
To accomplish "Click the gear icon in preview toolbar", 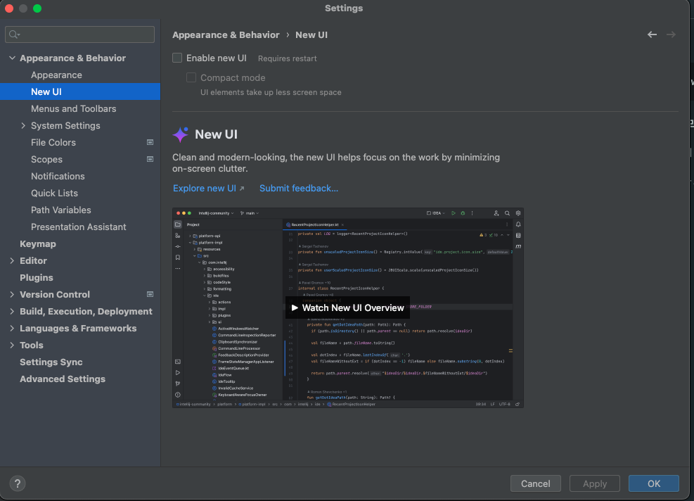I will click(518, 213).
